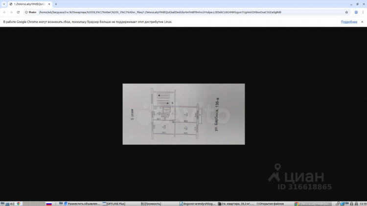Reload the page
The image size is (367, 206).
point(18,12)
